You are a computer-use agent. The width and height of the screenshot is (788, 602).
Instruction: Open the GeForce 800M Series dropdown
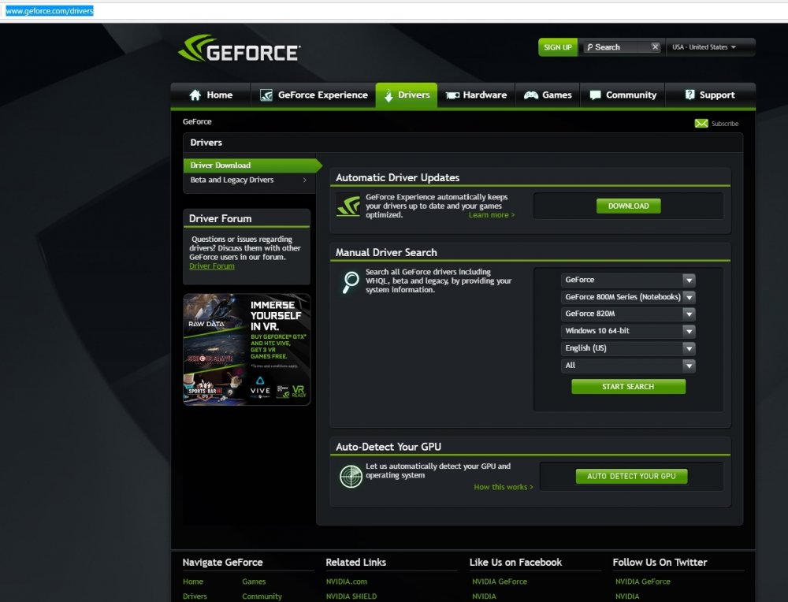point(628,297)
